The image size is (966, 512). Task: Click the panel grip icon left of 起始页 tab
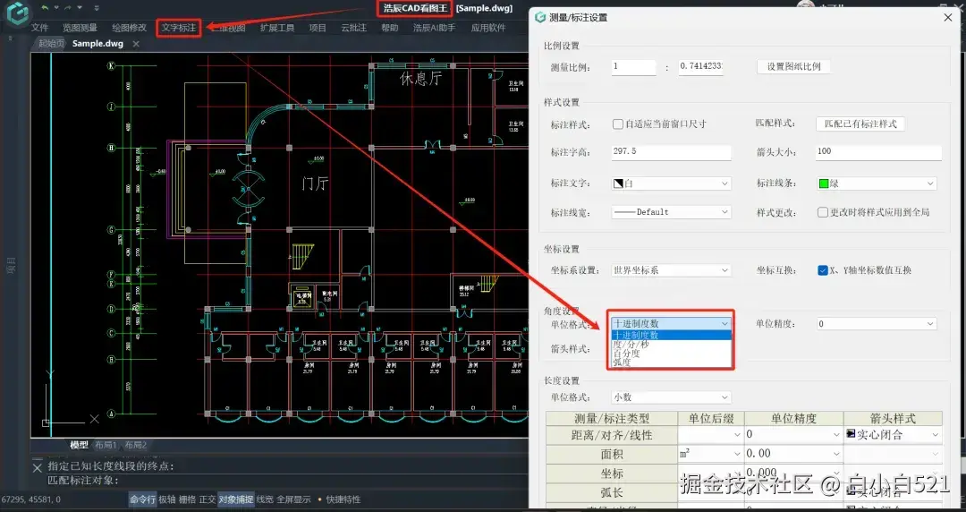coord(10,38)
